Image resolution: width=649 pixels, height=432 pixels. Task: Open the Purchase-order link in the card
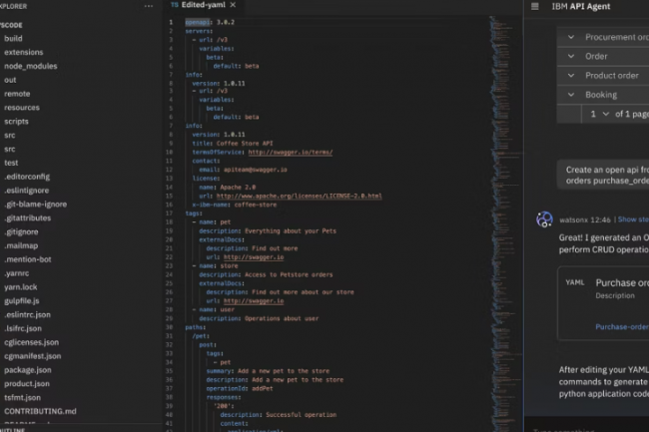click(x=621, y=326)
